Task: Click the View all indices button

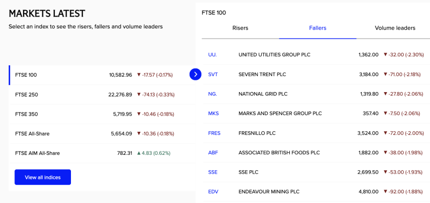Action: [43, 177]
